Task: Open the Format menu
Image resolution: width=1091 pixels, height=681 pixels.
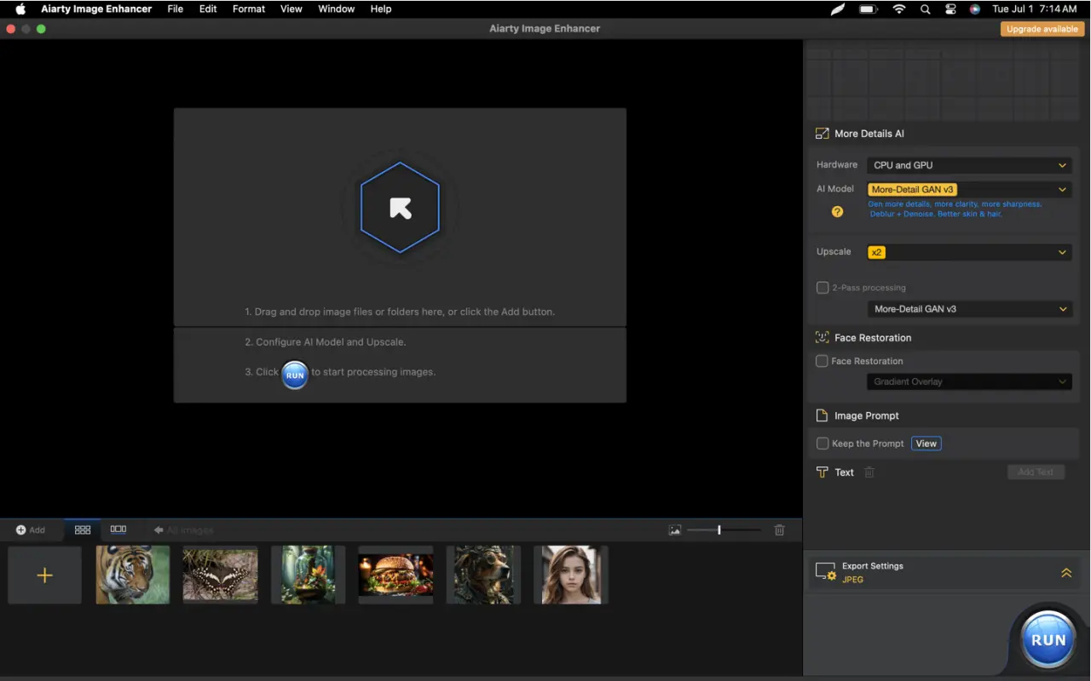Action: [249, 9]
